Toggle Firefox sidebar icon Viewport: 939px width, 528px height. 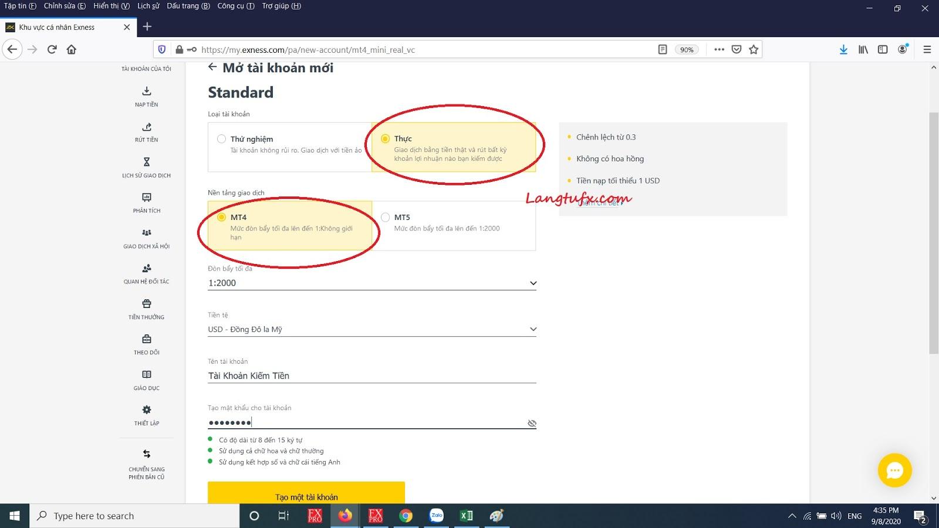click(x=883, y=49)
